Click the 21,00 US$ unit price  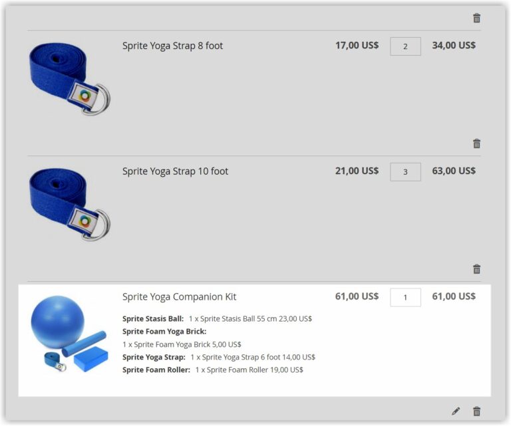[357, 171]
